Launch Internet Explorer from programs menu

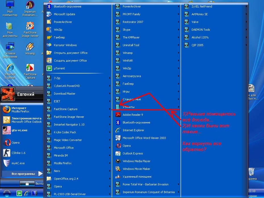[x=146, y=130]
